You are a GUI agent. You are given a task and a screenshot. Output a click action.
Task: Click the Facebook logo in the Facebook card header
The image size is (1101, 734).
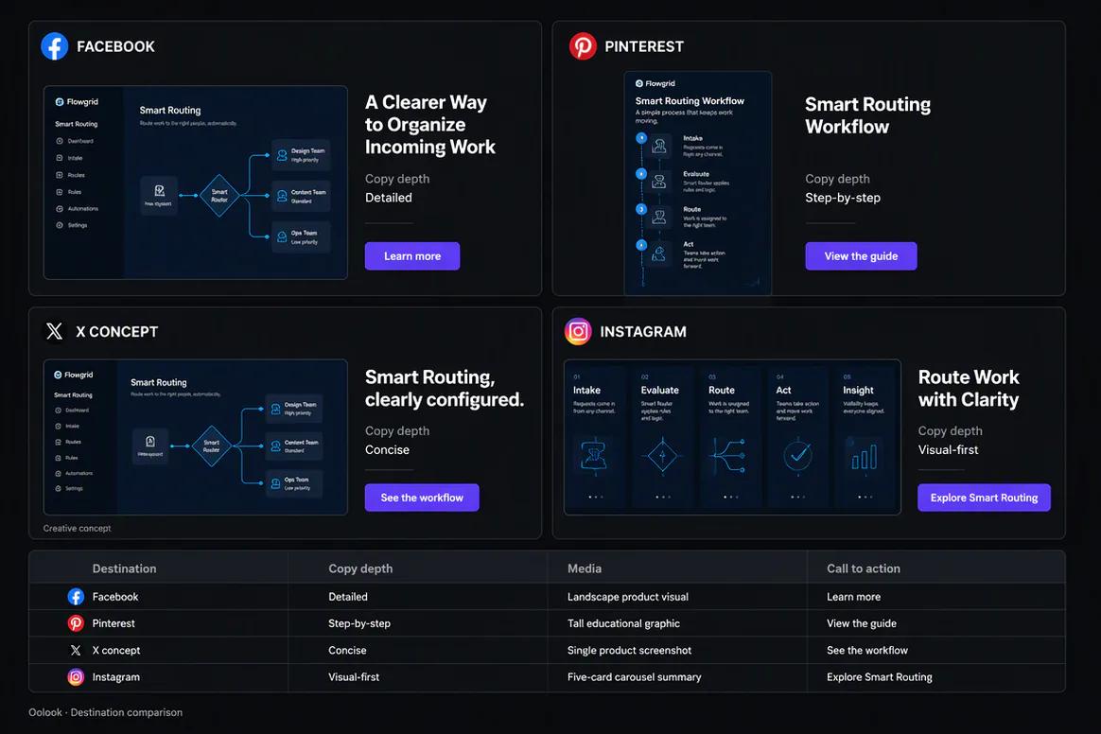[x=54, y=46]
